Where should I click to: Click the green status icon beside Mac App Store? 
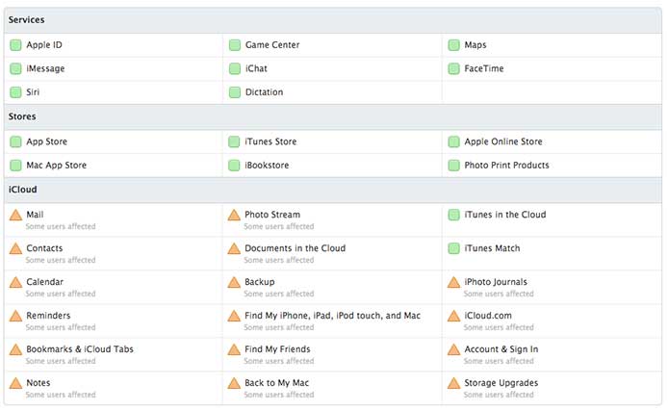pos(15,166)
